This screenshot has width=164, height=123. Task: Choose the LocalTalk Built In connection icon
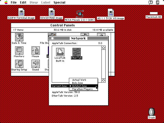pyautogui.click(x=60, y=52)
